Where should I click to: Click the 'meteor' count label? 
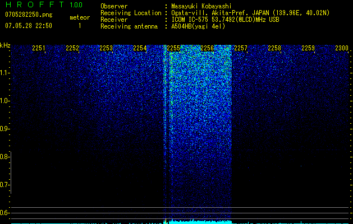tap(80, 17)
